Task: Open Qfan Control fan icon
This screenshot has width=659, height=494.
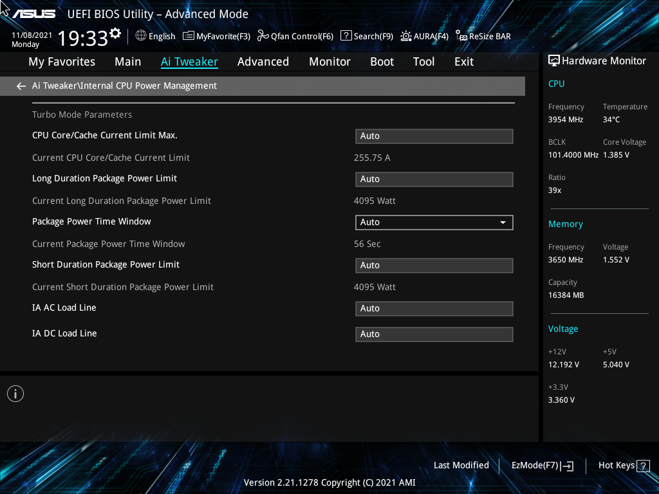Action: (x=263, y=36)
